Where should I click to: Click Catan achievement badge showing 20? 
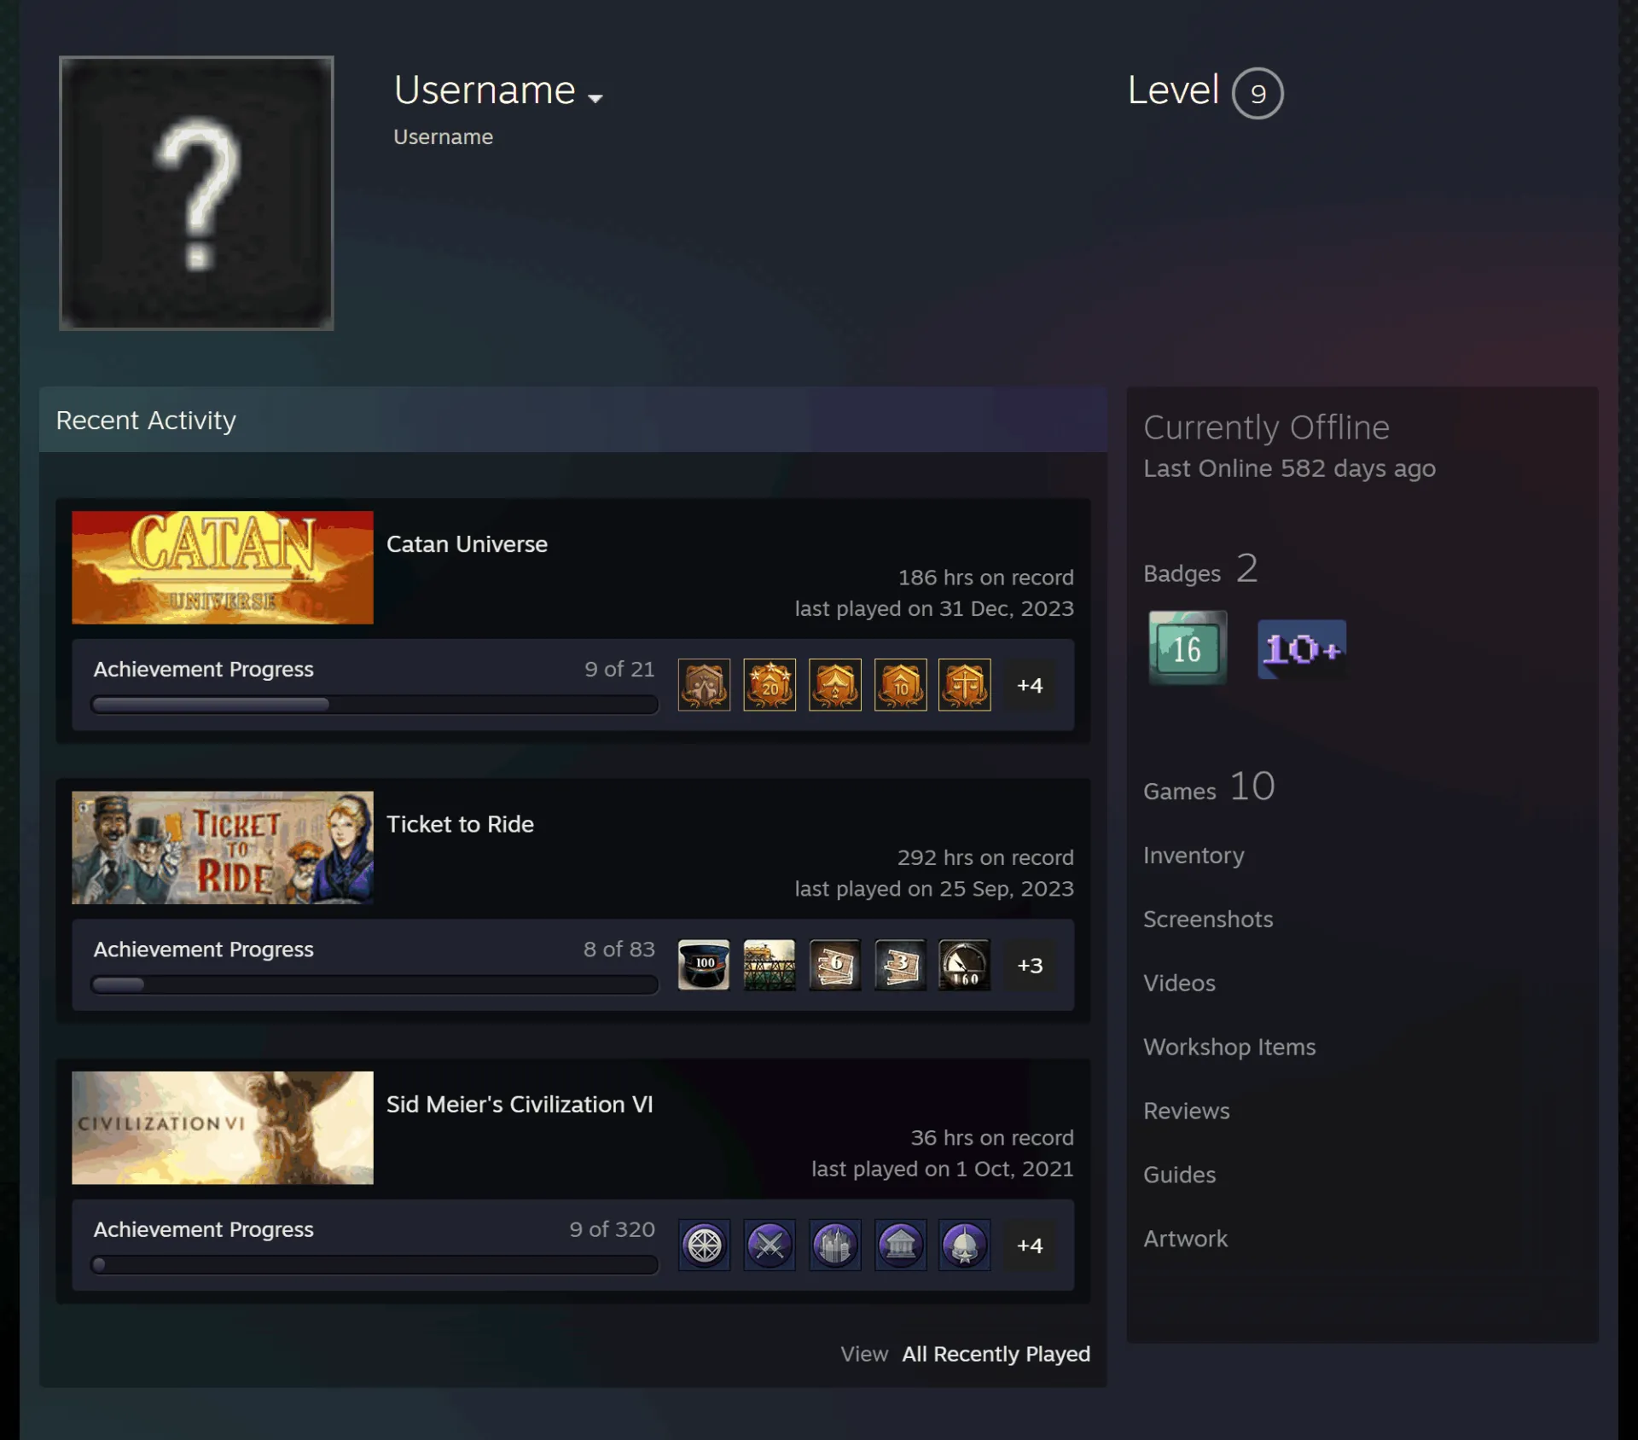click(770, 685)
